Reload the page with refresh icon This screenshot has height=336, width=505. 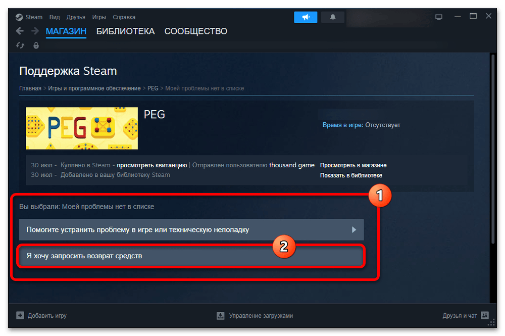pos(20,45)
